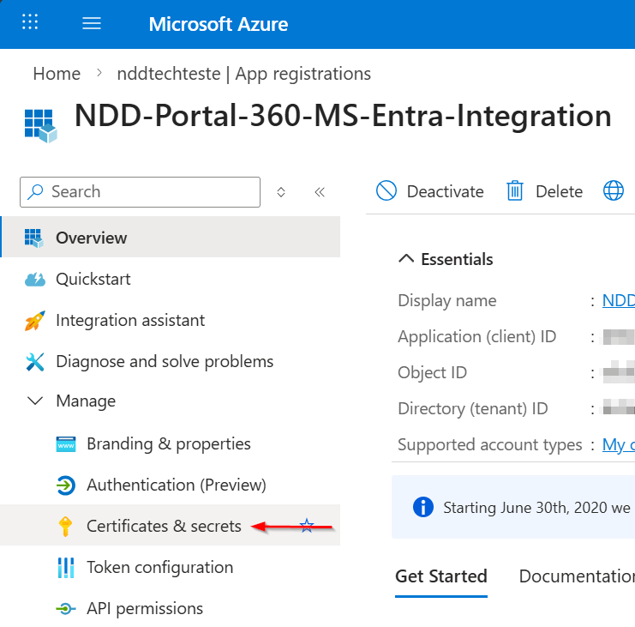
Task: Click the Delete trash icon
Action: coord(515,190)
